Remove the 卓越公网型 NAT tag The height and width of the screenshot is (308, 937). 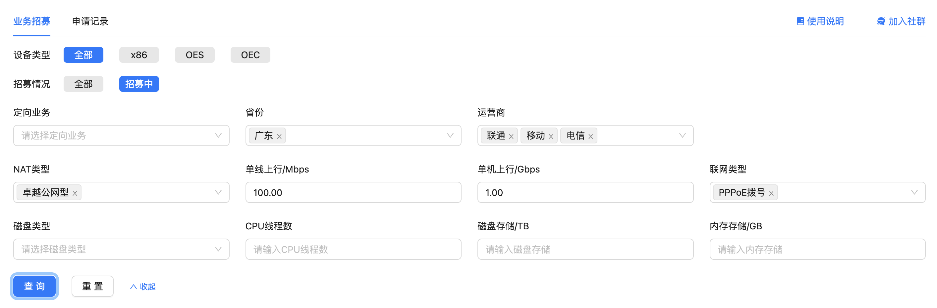coord(75,193)
